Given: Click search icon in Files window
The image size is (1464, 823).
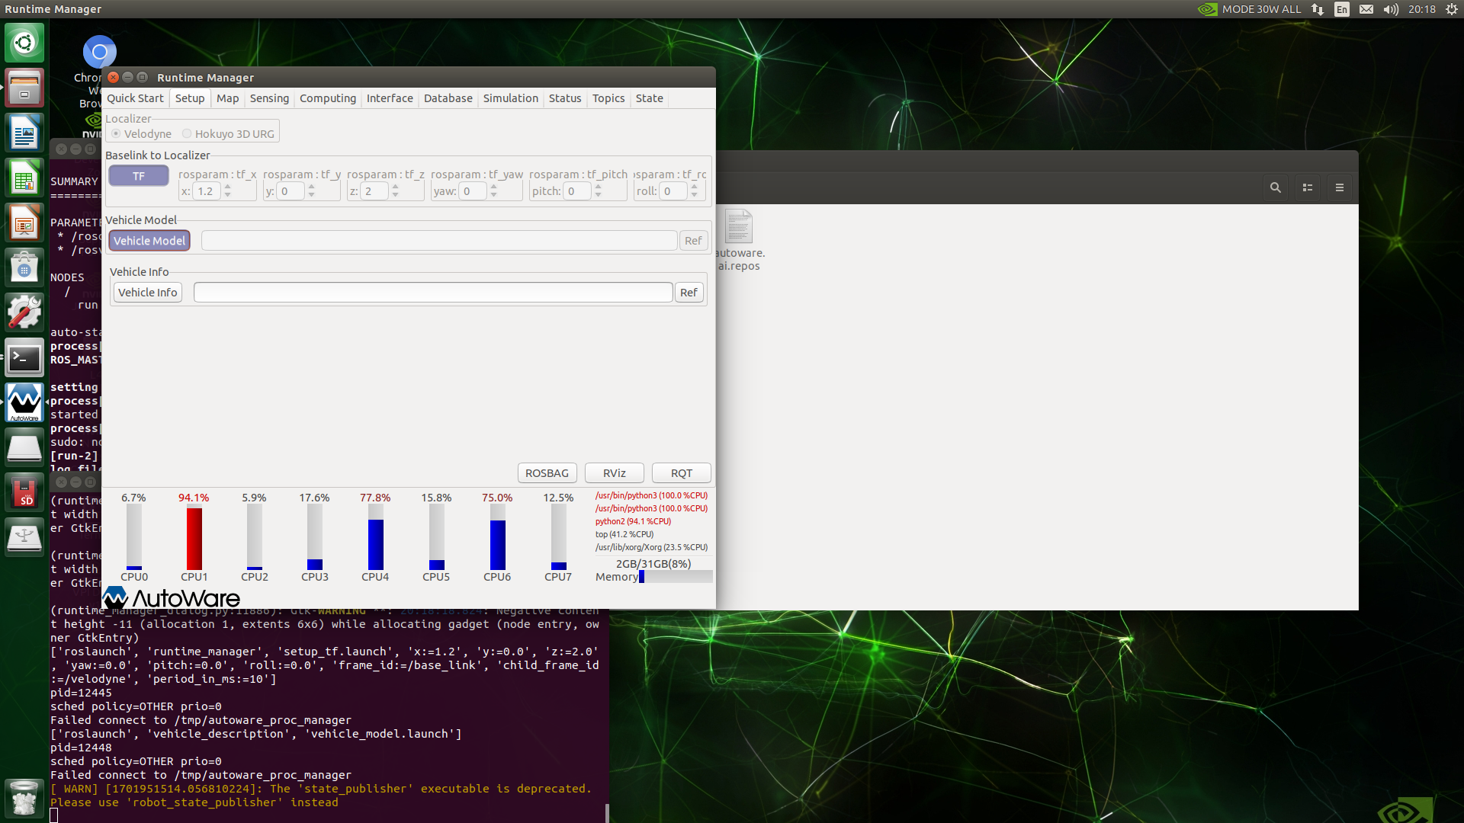Looking at the screenshot, I should [x=1275, y=187].
